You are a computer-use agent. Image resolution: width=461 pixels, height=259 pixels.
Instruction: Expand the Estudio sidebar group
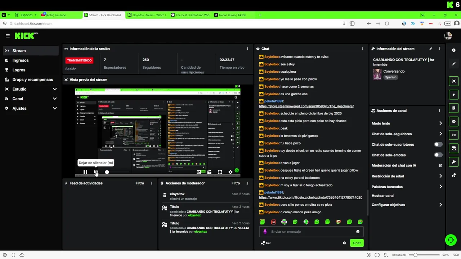(x=31, y=89)
